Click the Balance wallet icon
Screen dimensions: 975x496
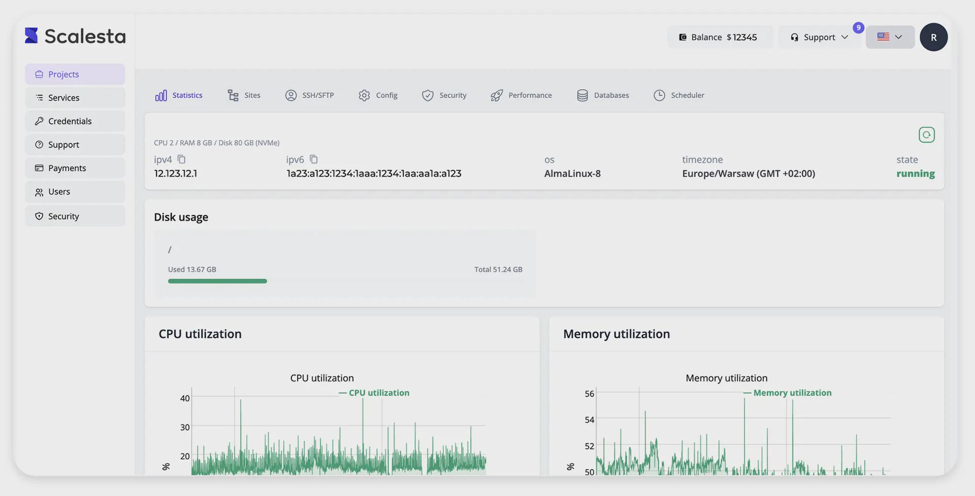click(683, 37)
